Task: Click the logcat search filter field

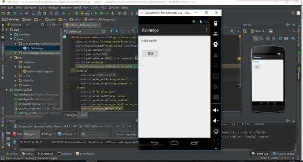Action: point(95,134)
